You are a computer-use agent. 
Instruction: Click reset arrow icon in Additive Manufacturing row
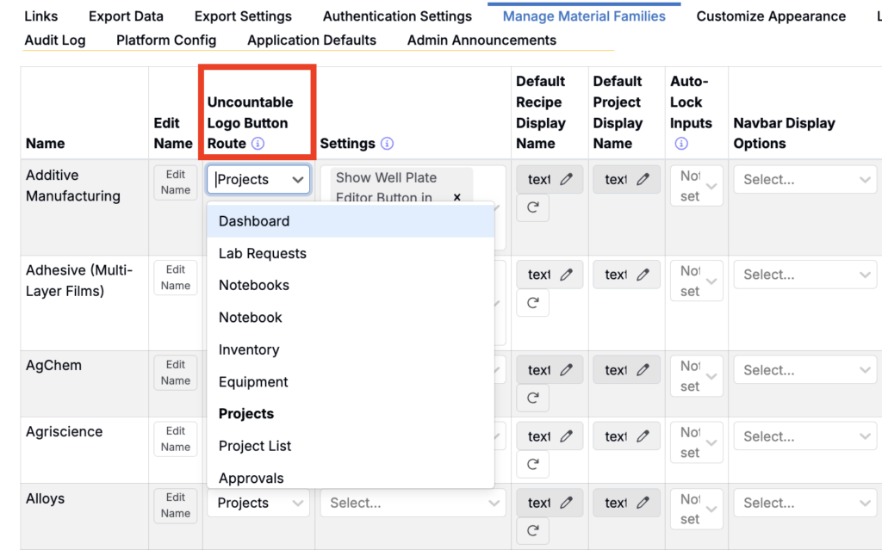click(532, 207)
